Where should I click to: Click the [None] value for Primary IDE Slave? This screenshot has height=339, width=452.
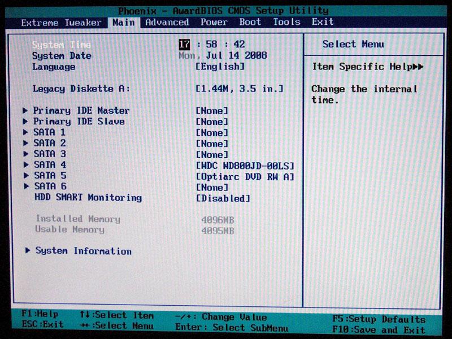point(212,121)
